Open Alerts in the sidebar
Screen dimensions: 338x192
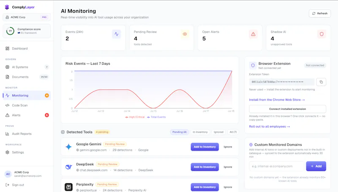tap(27, 115)
